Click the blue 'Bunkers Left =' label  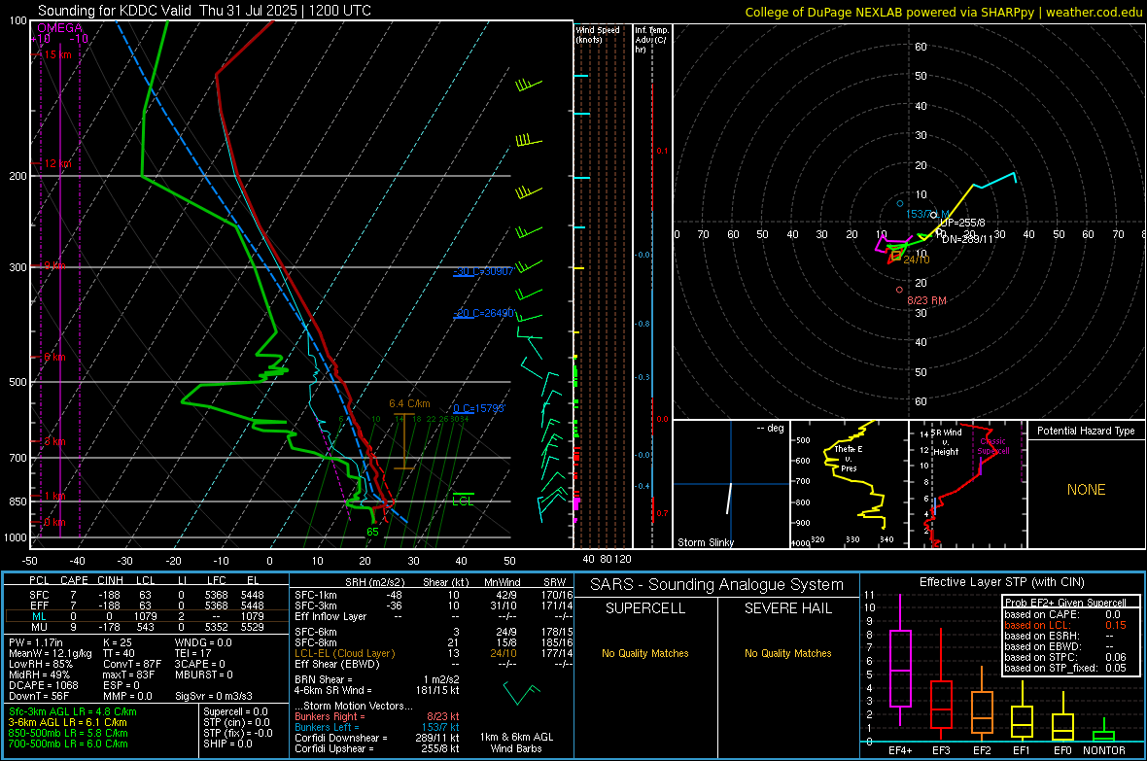tap(327, 727)
